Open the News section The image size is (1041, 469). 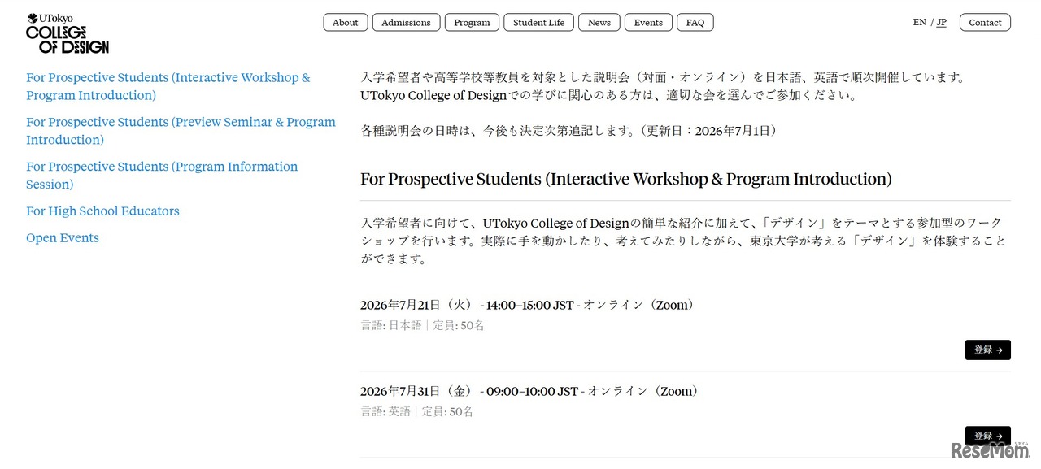point(599,23)
